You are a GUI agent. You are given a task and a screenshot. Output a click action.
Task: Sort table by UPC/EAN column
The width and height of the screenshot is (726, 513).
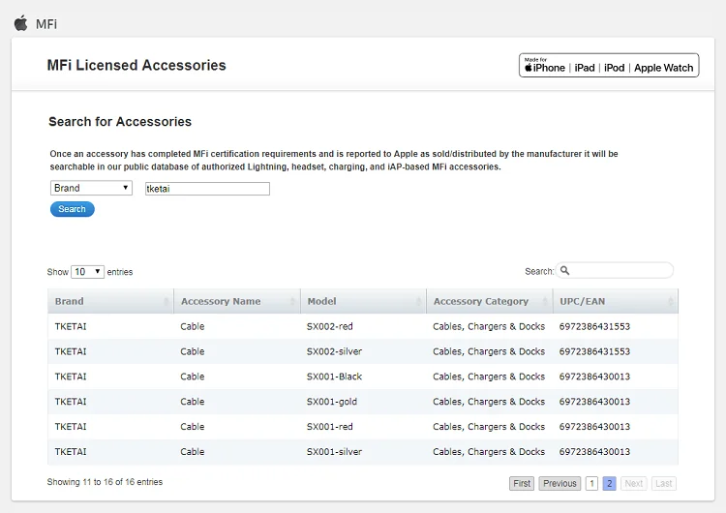pyautogui.click(x=615, y=301)
